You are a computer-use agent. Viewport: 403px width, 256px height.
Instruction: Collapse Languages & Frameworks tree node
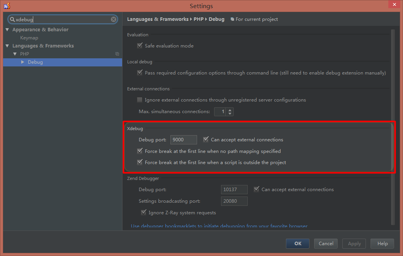[x=7, y=46]
